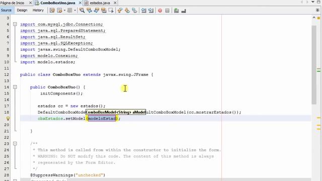Image resolution: width=322 pixels, height=181 pixels.
Task: Maximize the editor window button
Action: (318, 2)
